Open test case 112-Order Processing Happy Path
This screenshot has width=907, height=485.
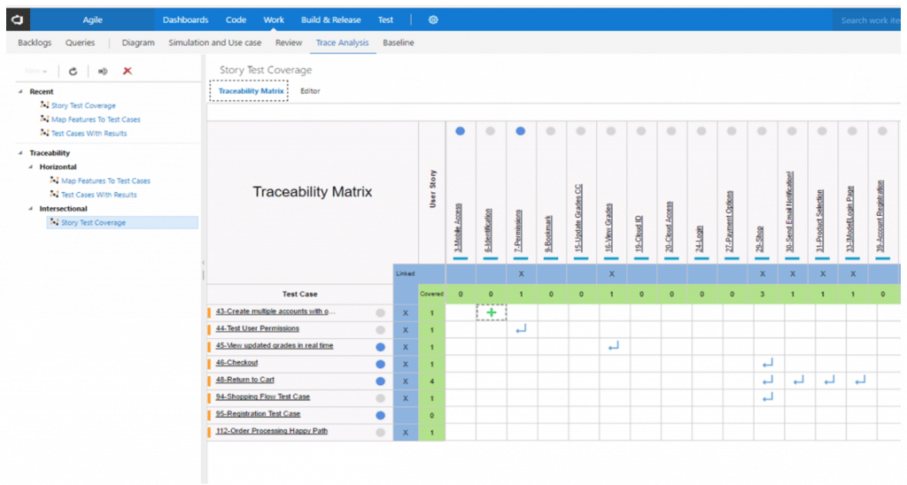click(271, 431)
